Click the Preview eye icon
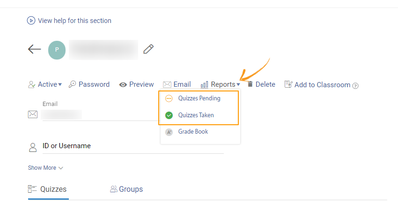The width and height of the screenshot is (398, 211). [123, 85]
